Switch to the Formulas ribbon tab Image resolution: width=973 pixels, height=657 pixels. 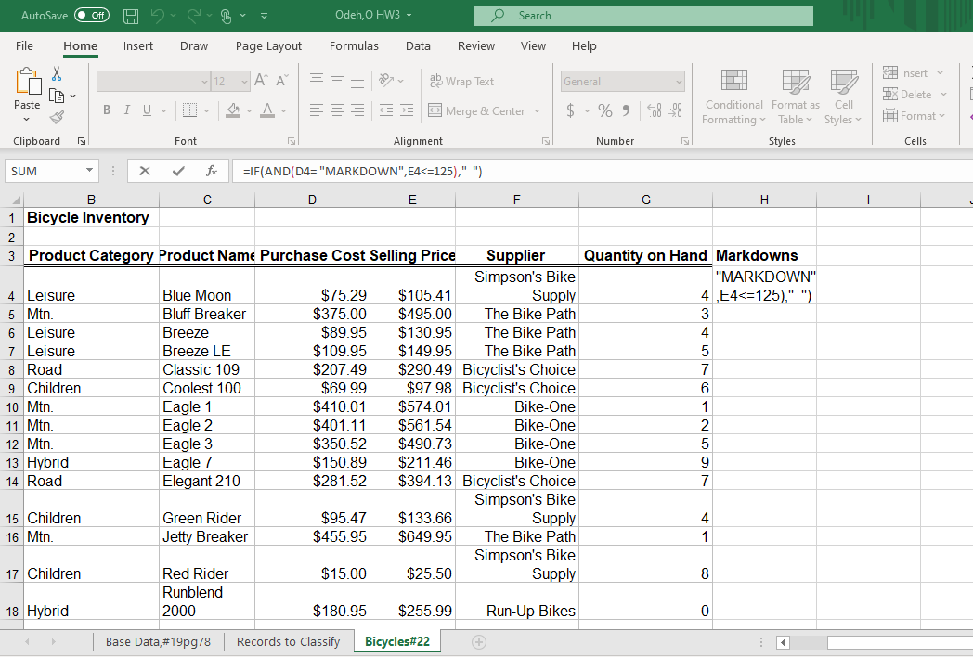pos(354,45)
